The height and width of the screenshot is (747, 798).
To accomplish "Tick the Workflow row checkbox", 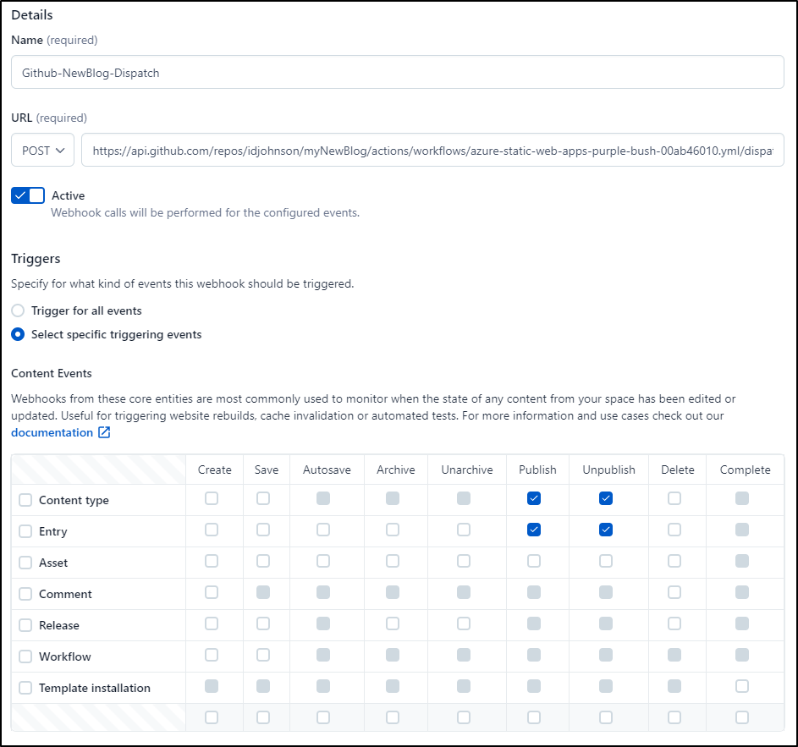I will (x=25, y=656).
